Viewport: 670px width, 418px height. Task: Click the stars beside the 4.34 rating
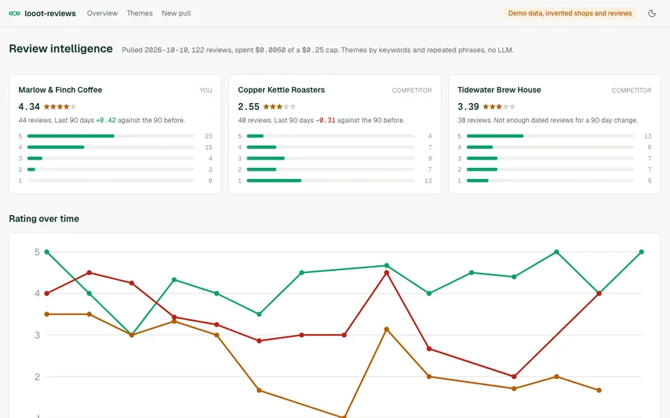click(60, 107)
